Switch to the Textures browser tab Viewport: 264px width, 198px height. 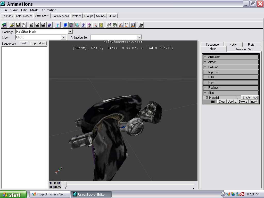coord(7,16)
